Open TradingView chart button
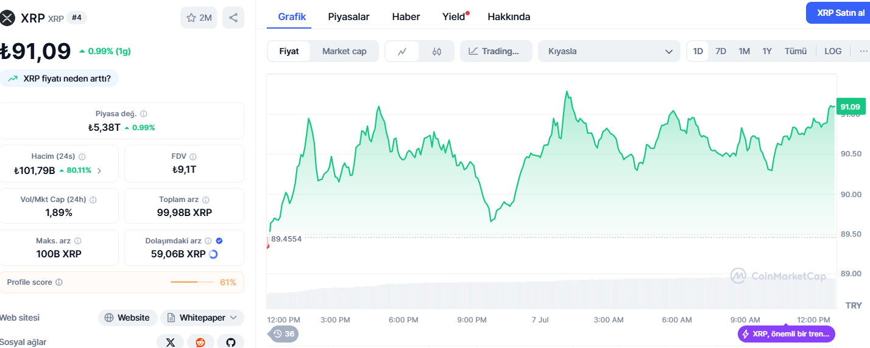The width and height of the screenshot is (870, 348). pyautogui.click(x=496, y=51)
